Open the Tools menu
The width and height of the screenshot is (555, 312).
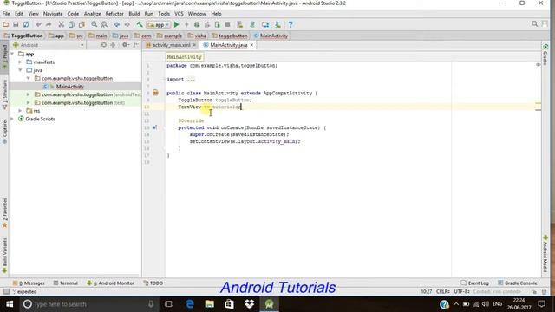point(164,14)
